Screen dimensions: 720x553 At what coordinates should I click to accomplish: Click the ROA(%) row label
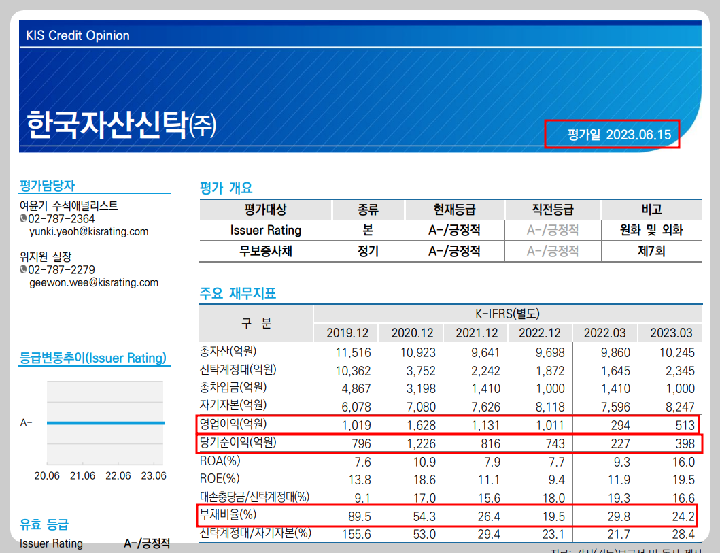click(x=220, y=460)
